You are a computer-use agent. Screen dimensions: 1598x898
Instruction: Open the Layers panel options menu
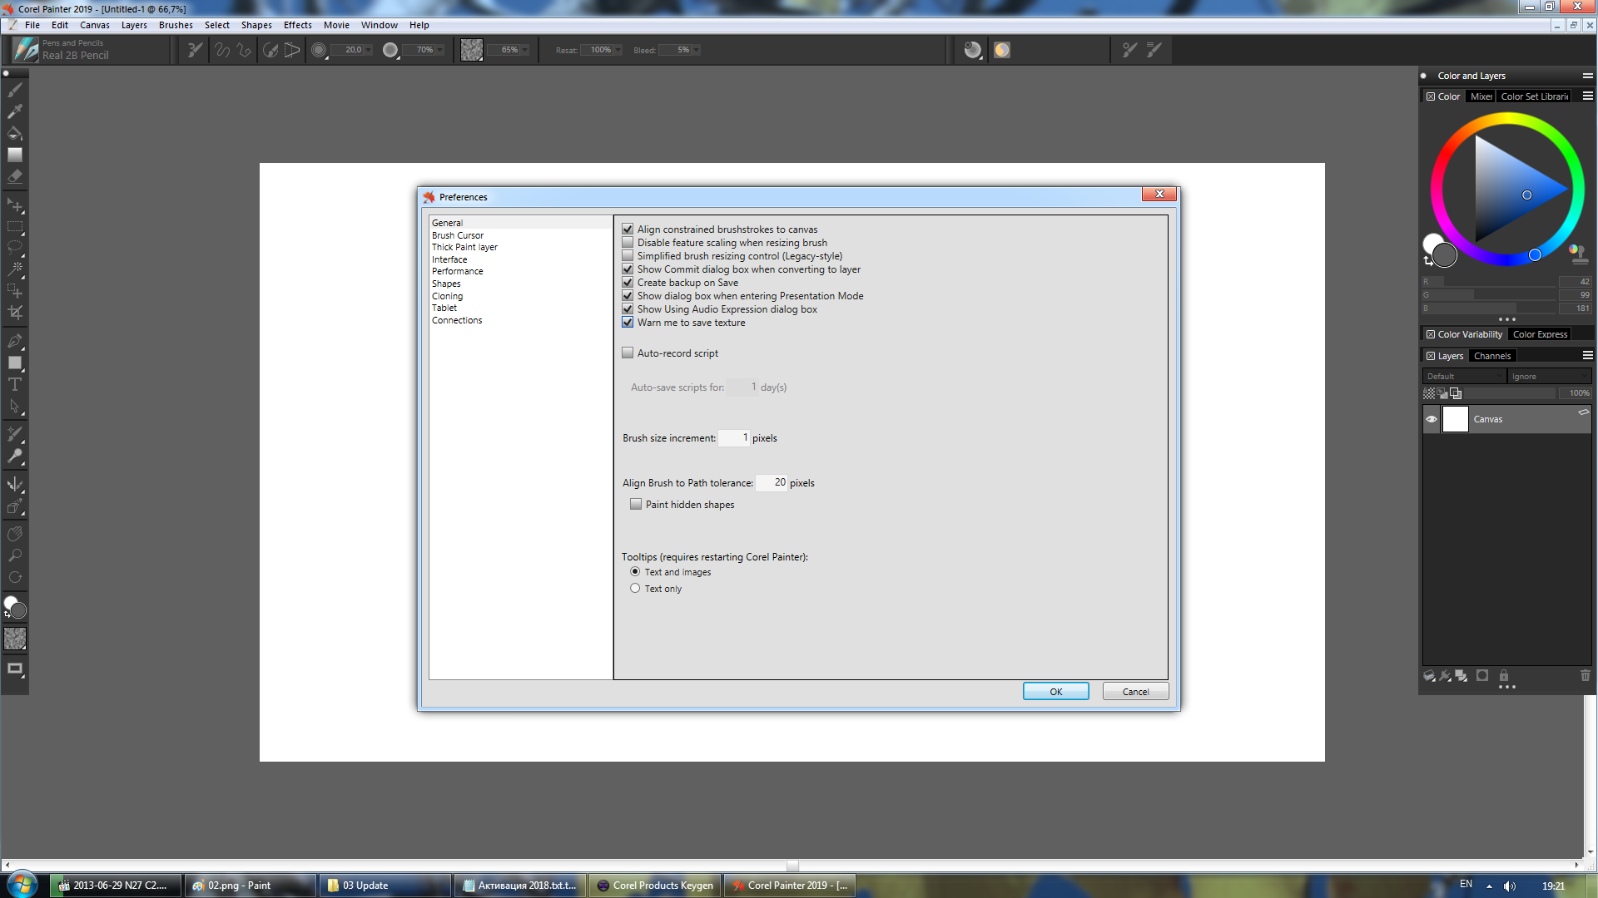(x=1587, y=356)
